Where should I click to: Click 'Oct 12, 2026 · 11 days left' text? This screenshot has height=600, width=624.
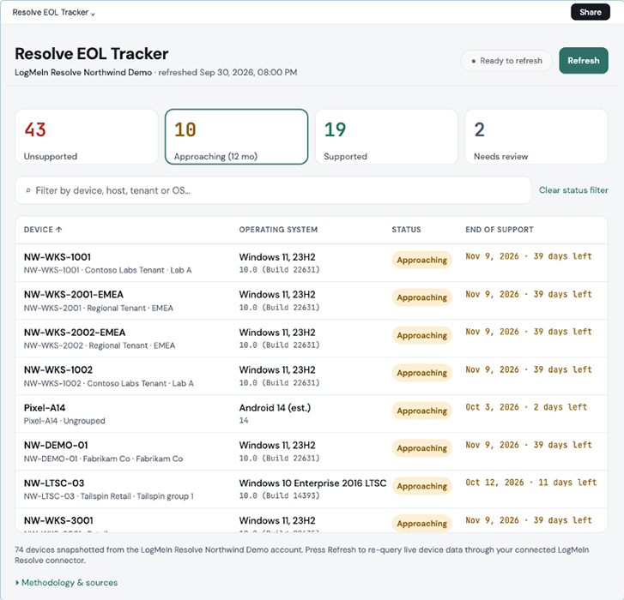(x=531, y=483)
